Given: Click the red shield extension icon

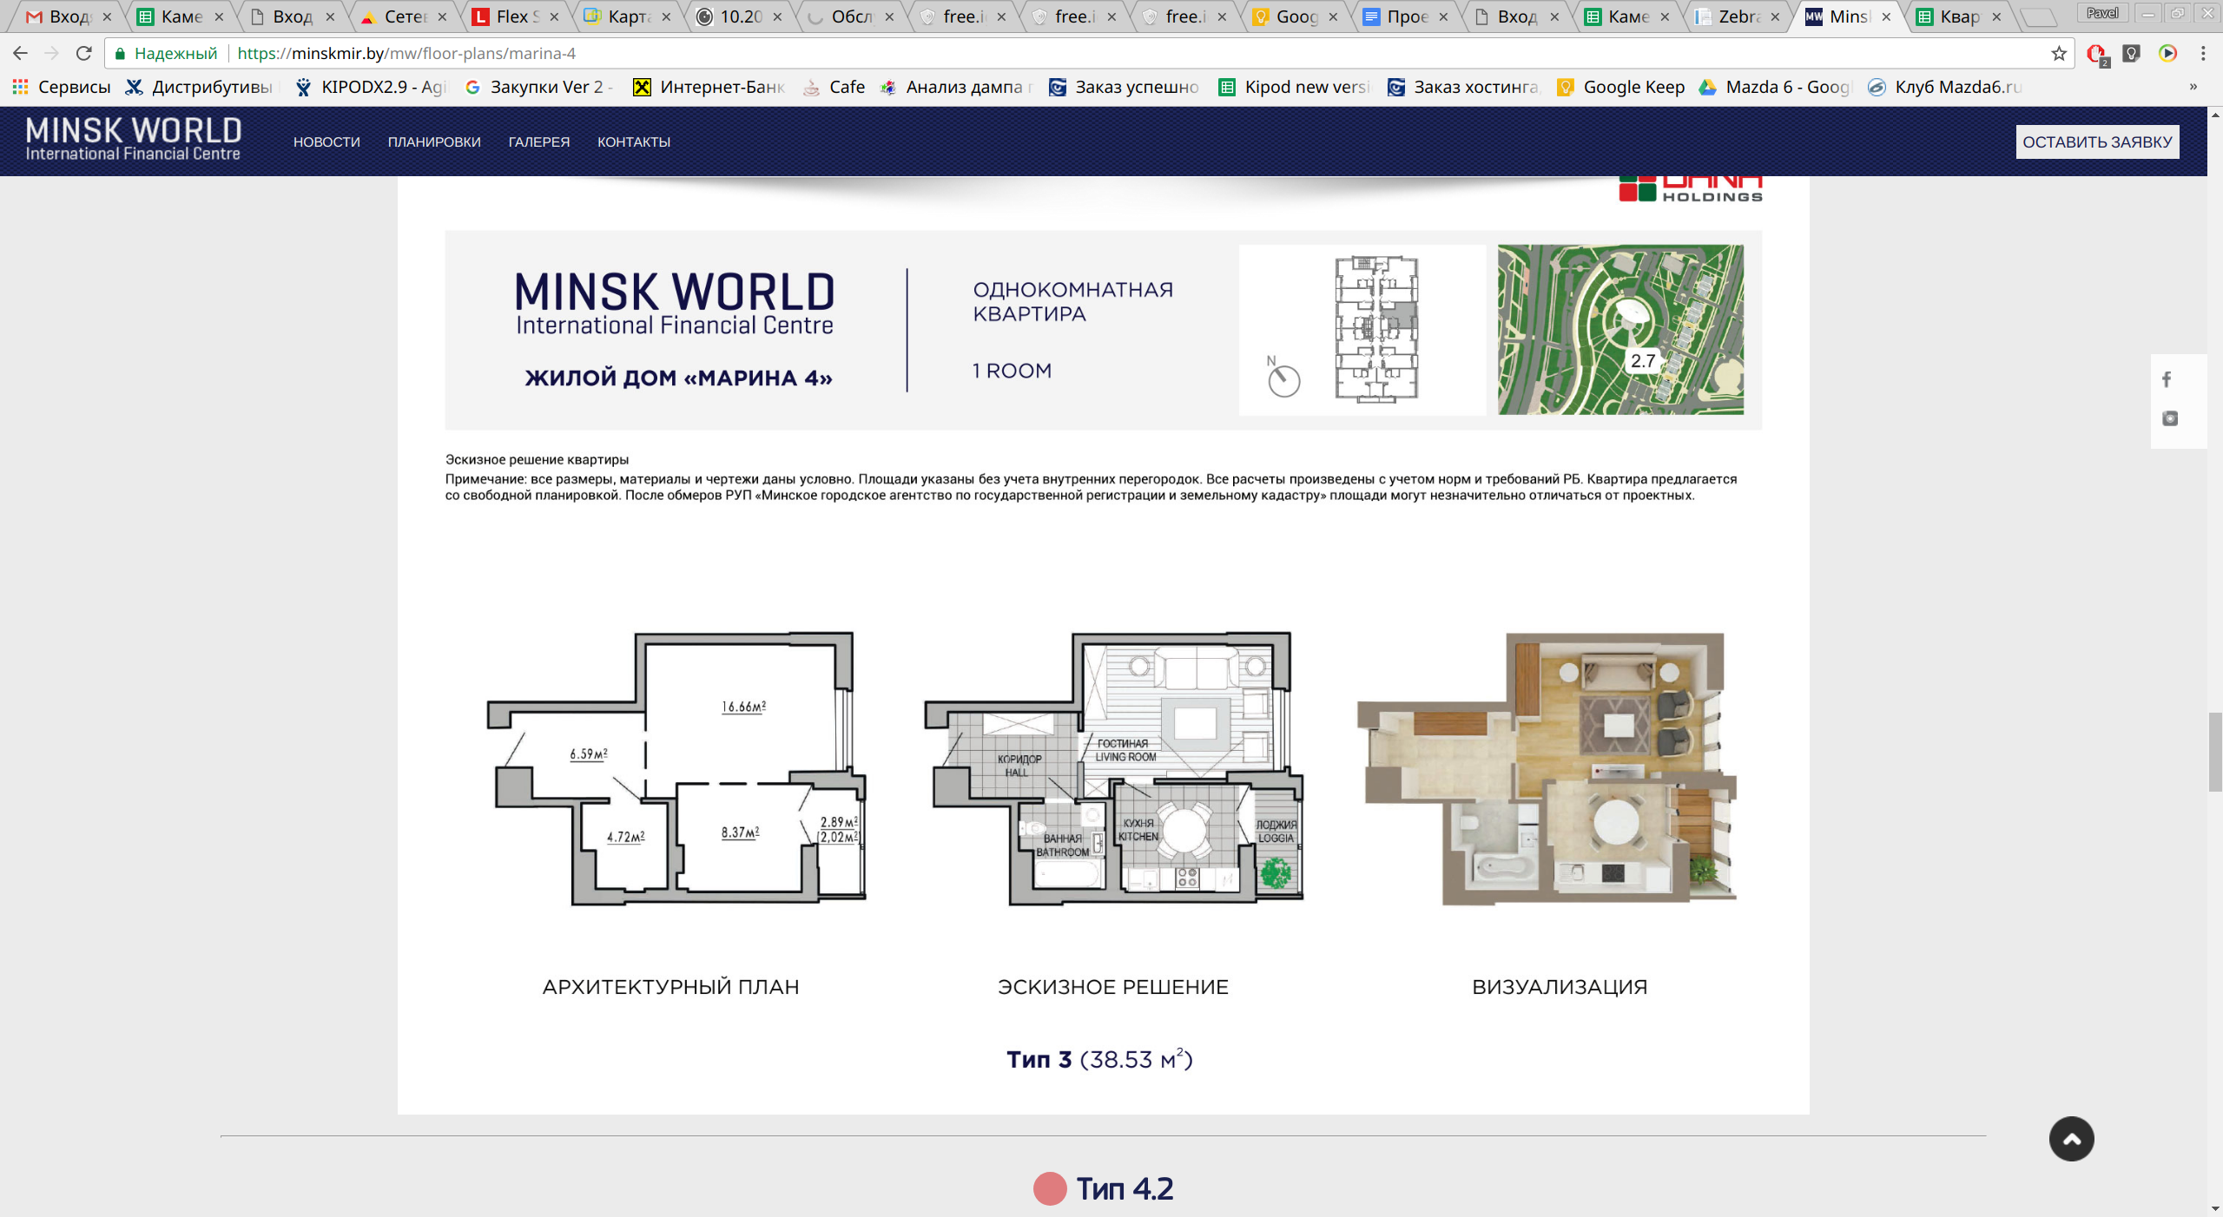Looking at the screenshot, I should (x=2096, y=54).
